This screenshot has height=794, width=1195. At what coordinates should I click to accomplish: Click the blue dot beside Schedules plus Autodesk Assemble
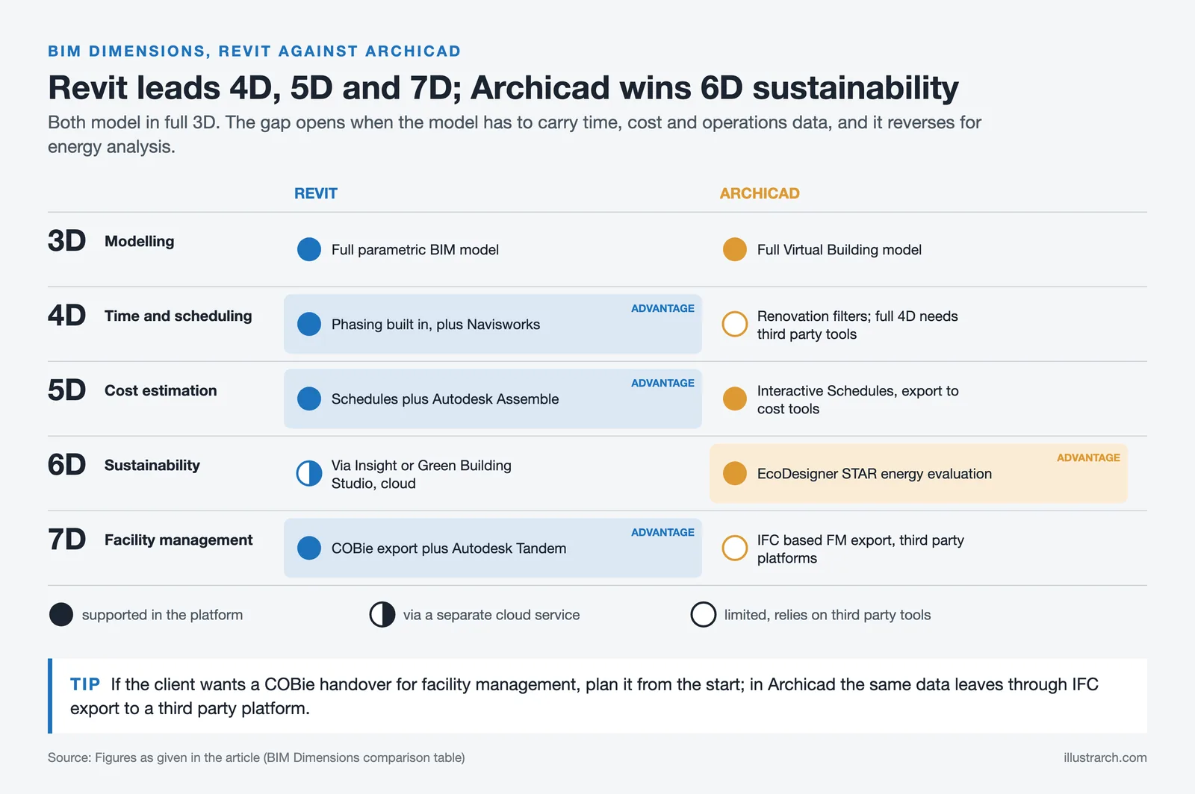pos(309,398)
